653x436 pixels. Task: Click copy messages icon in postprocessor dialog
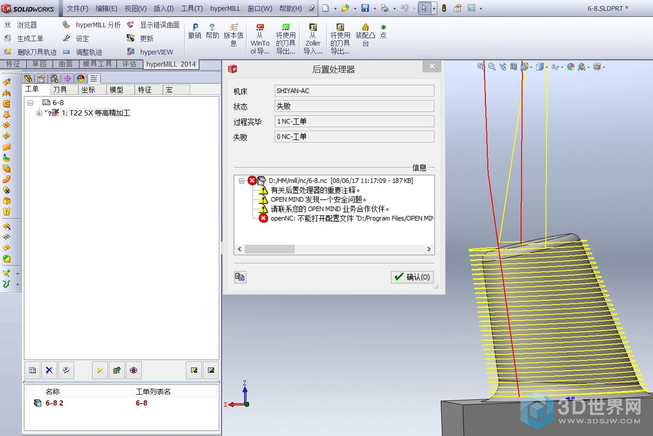coord(240,277)
